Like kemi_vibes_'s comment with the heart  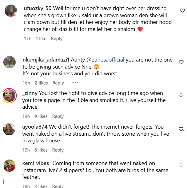point(181,165)
